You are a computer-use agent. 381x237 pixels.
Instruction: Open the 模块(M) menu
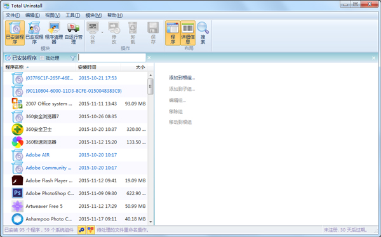tap(93, 15)
